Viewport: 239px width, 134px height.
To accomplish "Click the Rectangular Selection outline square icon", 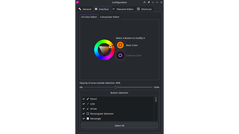I will pos(88,114).
